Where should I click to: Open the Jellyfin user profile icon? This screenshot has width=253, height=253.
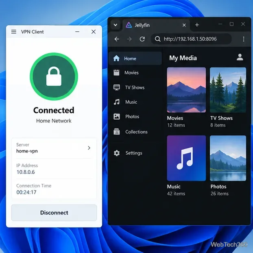(240, 57)
